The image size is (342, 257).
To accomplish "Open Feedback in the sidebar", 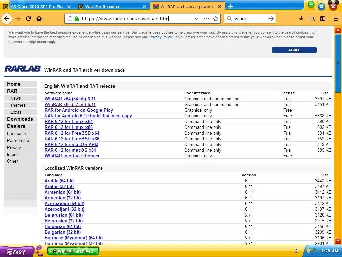I will pyautogui.click(x=16, y=133).
